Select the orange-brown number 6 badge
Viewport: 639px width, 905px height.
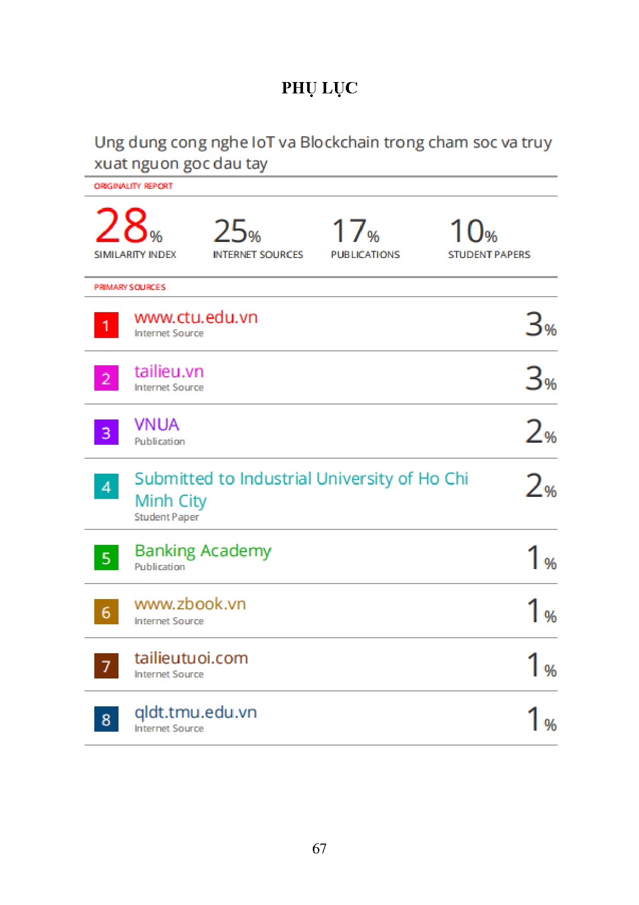coord(106,612)
